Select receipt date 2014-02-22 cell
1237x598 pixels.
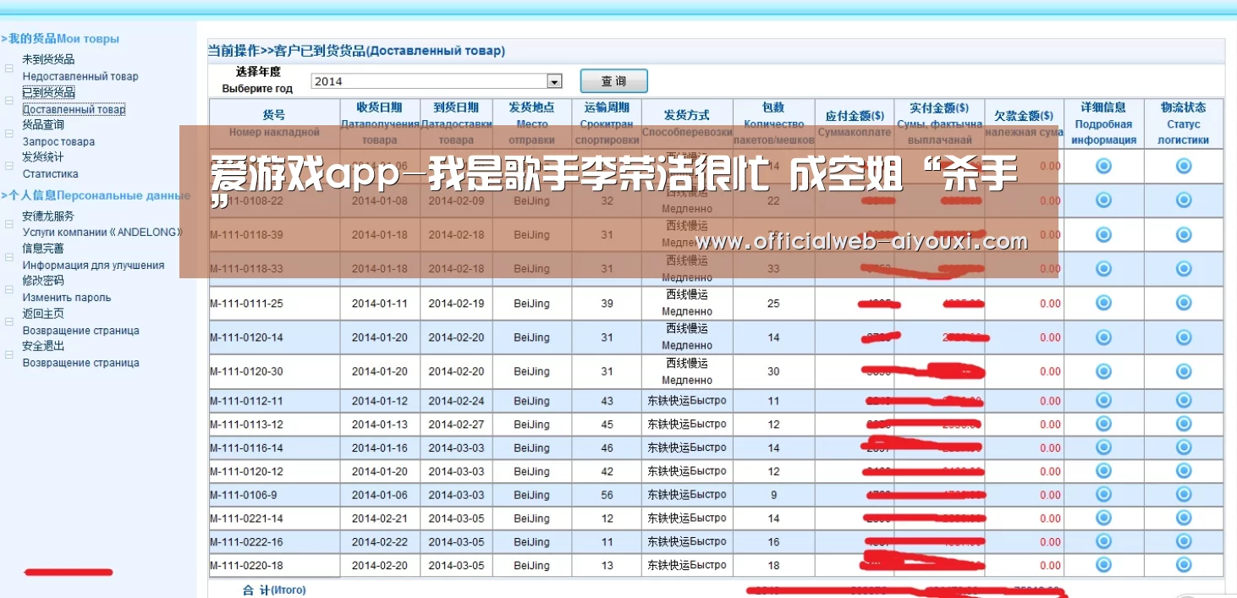[x=380, y=542]
